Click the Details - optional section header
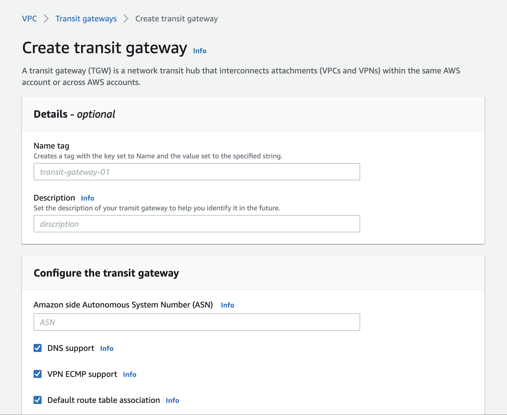The image size is (507, 415). (x=74, y=114)
